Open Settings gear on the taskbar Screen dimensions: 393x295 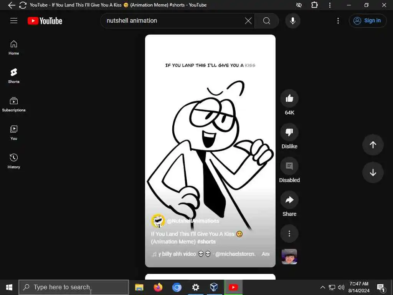[195, 287]
